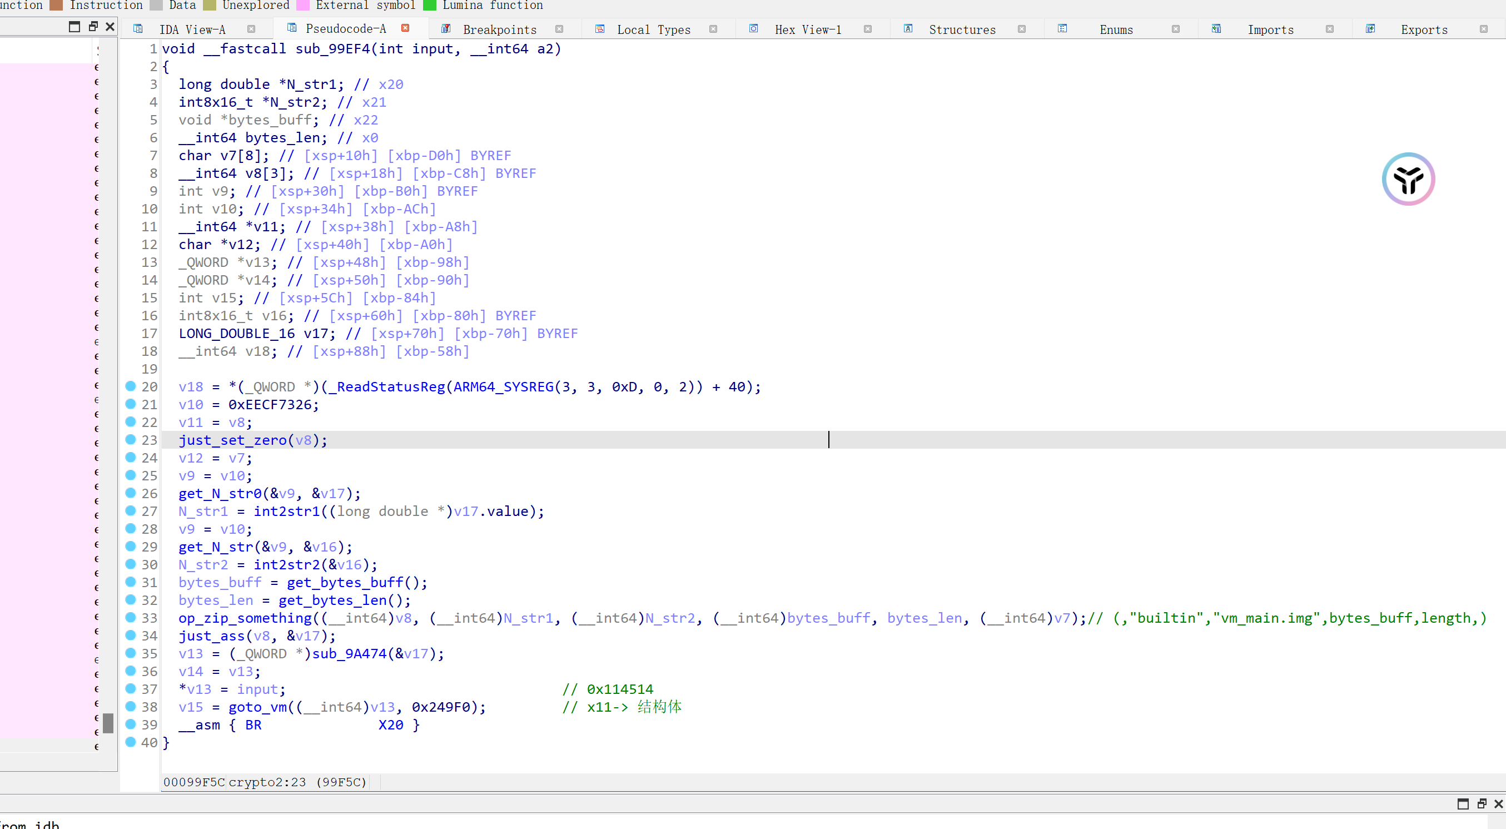Click the Enums tab icon
Viewport: 1506px width, 829px height.
(x=1062, y=29)
